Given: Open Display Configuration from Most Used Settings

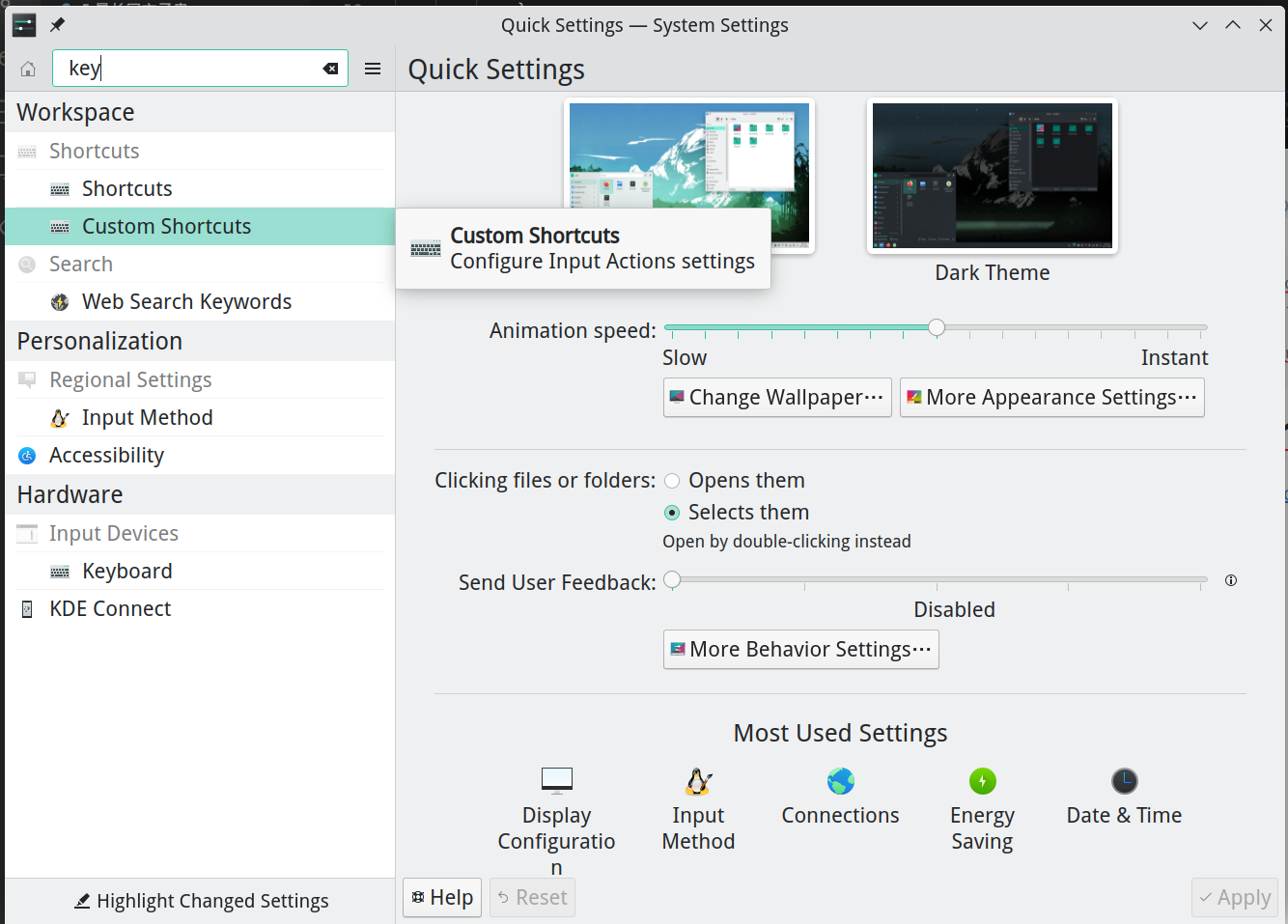Looking at the screenshot, I should pyautogui.click(x=557, y=780).
